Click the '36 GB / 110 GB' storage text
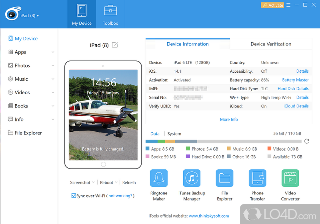 point(287,133)
